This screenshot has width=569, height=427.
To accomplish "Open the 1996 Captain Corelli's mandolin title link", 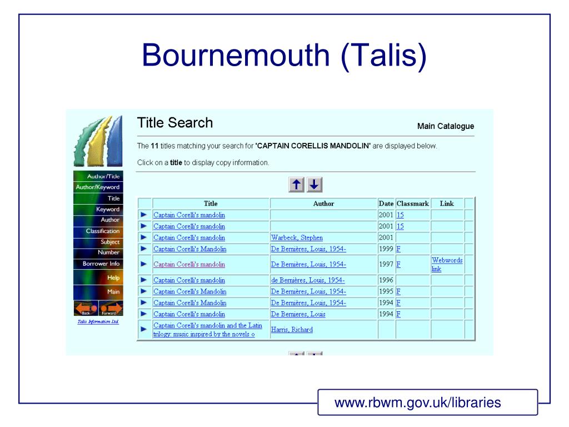I will coord(189,280).
